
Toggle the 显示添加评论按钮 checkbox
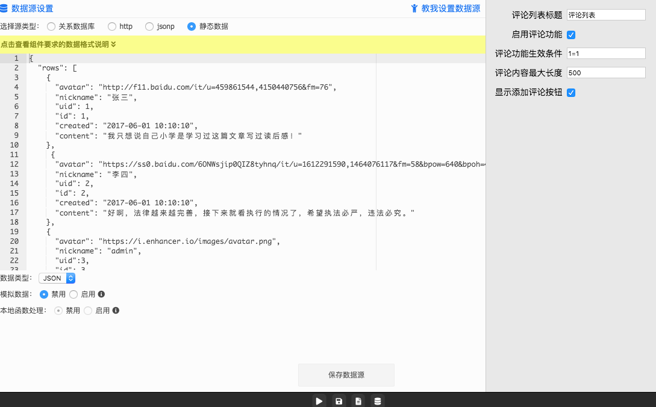pos(571,93)
